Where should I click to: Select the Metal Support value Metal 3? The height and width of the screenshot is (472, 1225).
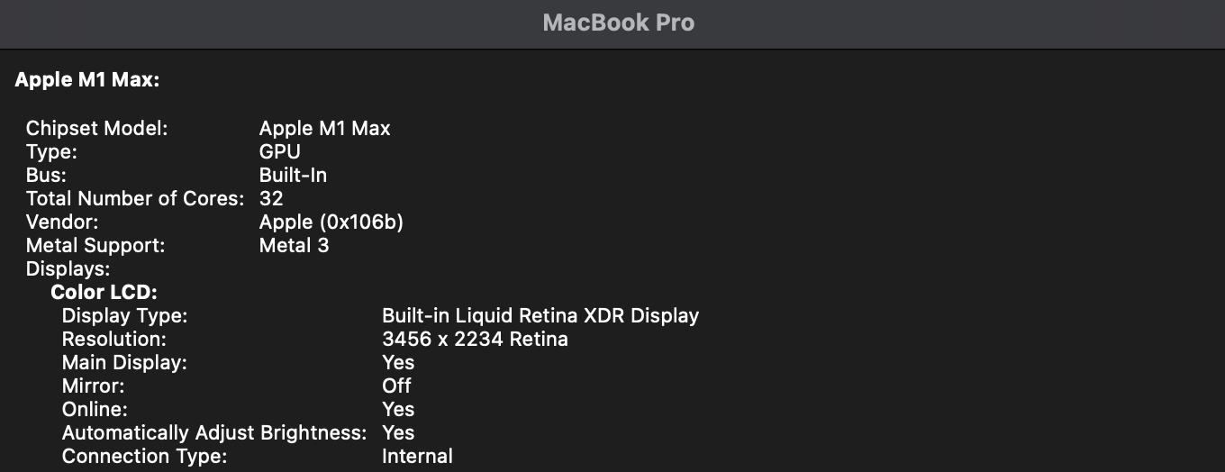(x=295, y=246)
